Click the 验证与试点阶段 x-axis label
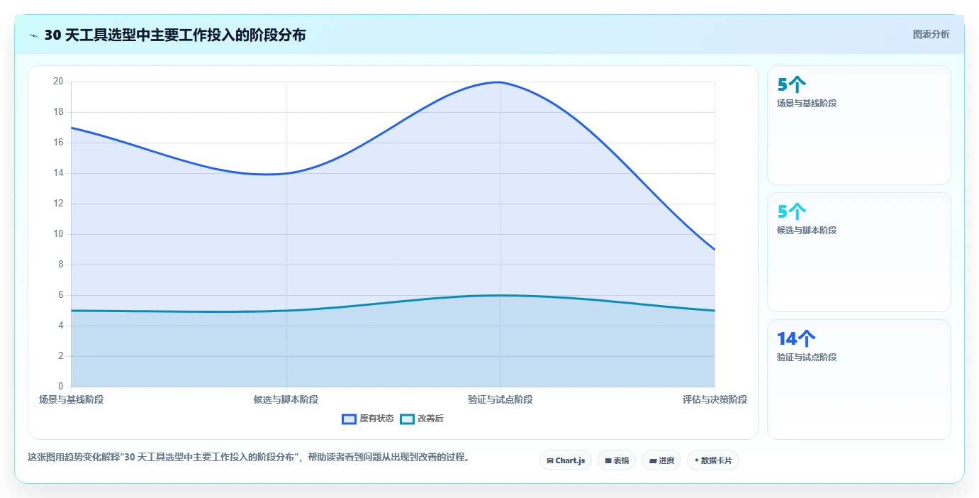This screenshot has width=979, height=498. pyautogui.click(x=500, y=399)
